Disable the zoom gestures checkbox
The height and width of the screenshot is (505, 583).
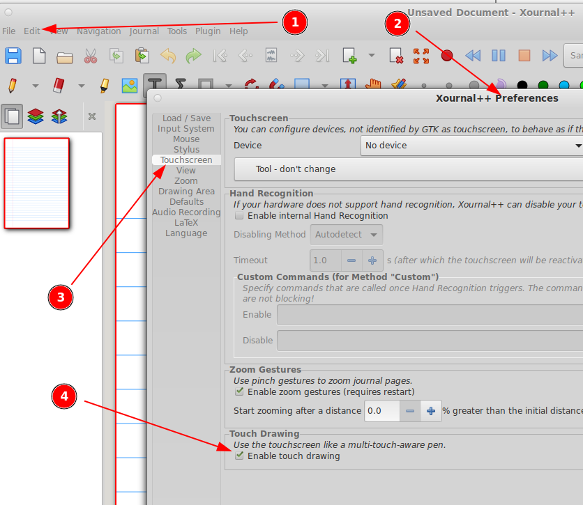pos(239,392)
